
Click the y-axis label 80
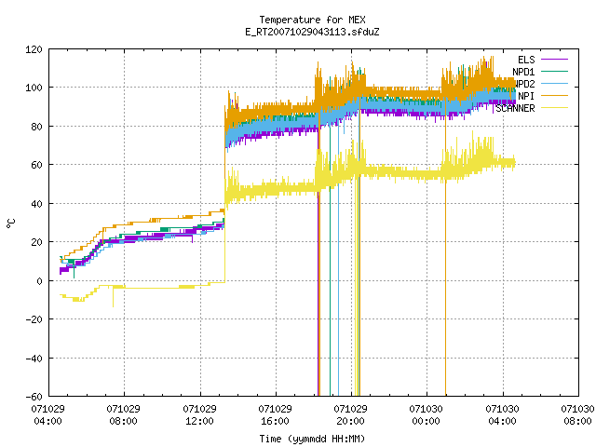point(36,127)
